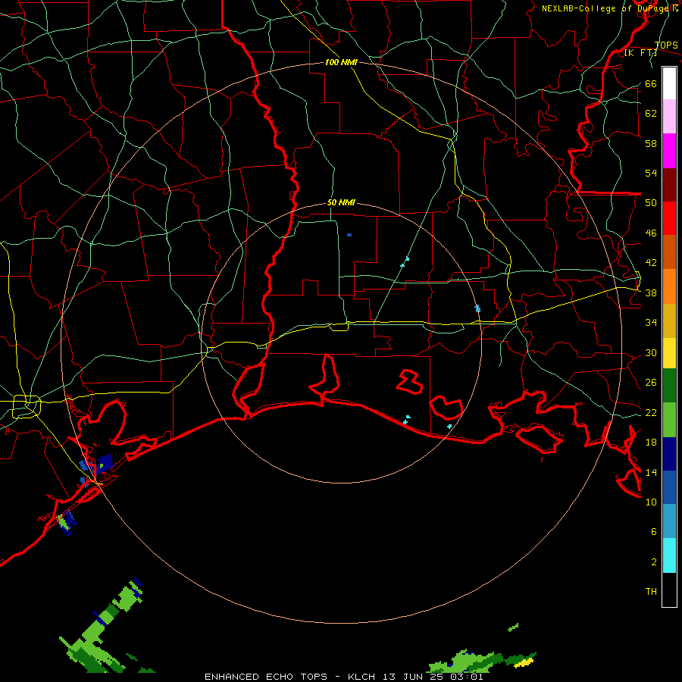Viewport: 682px width, 682px height.
Task: Click the 26 legend value
Action: click(651, 383)
